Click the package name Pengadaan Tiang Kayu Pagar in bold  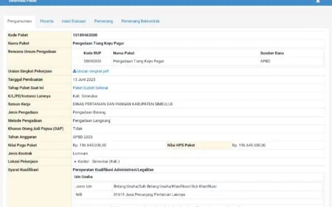click(98, 43)
